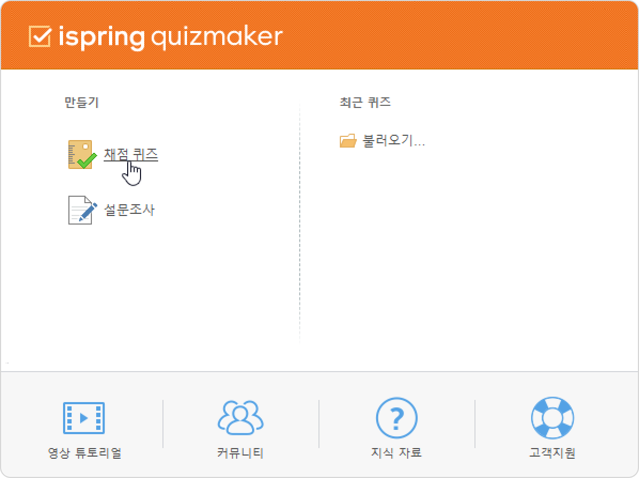The image size is (639, 478).
Task: Click the customer support lifebuoy icon
Action: click(x=552, y=418)
